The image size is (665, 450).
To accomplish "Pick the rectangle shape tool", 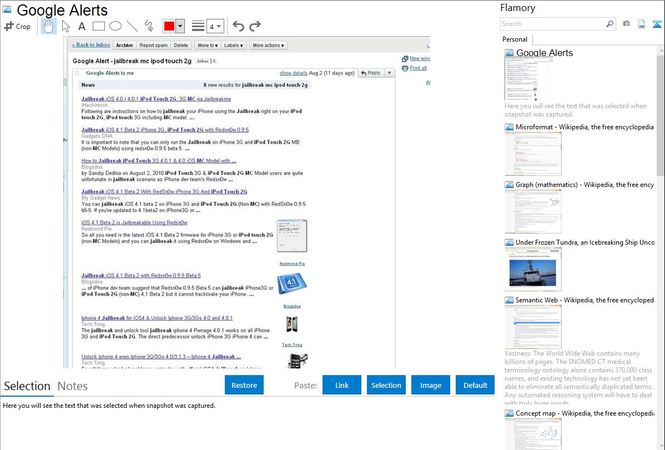I will (99, 26).
